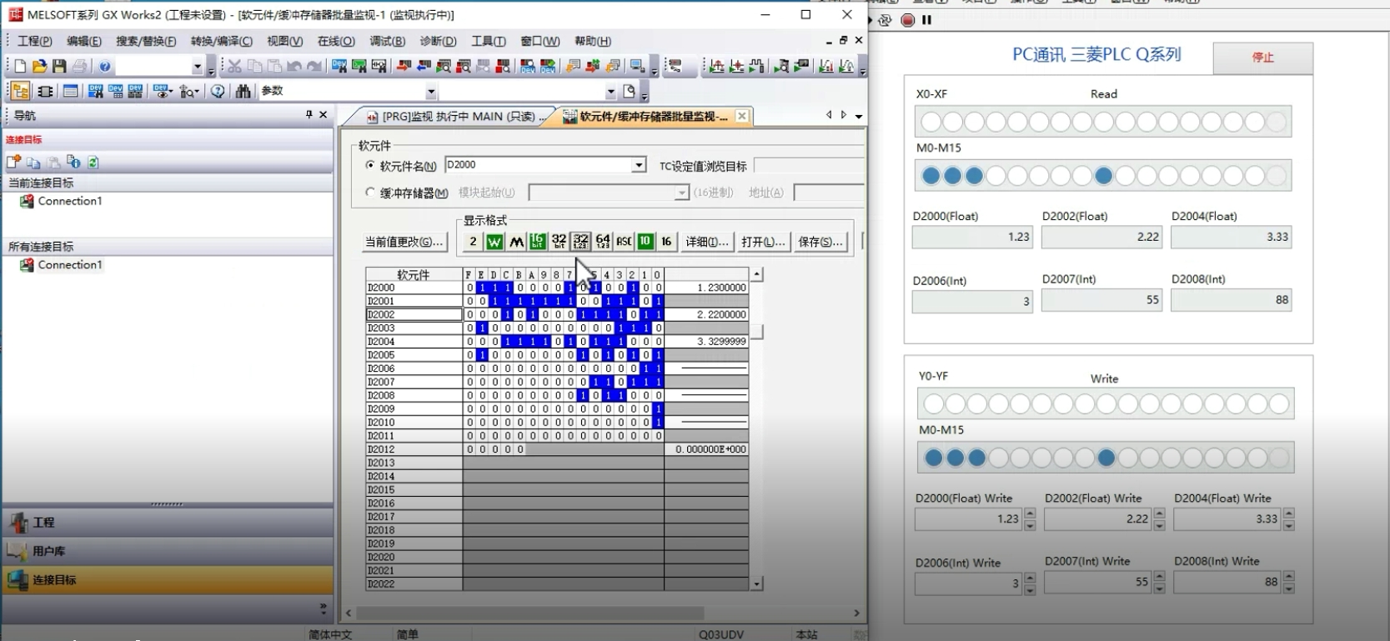The width and height of the screenshot is (1390, 641).
Task: Select the multi-point 'M' display format
Action: [x=516, y=242]
